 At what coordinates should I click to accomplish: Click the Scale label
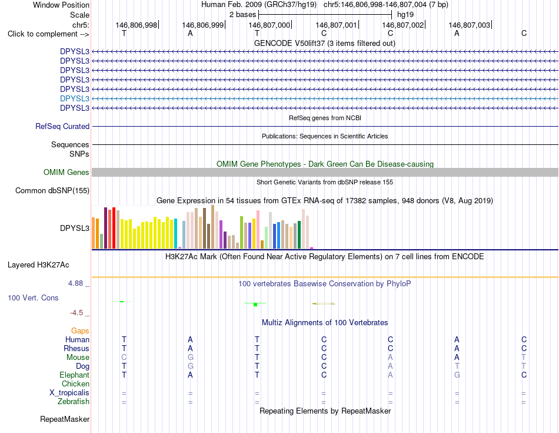coord(80,15)
